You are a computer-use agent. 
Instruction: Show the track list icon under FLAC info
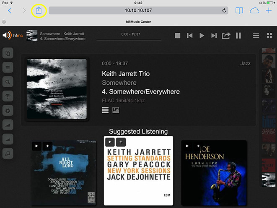[x=105, y=110]
